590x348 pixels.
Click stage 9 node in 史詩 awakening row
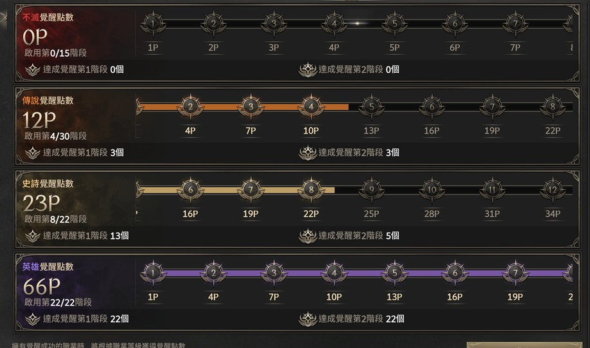click(371, 190)
